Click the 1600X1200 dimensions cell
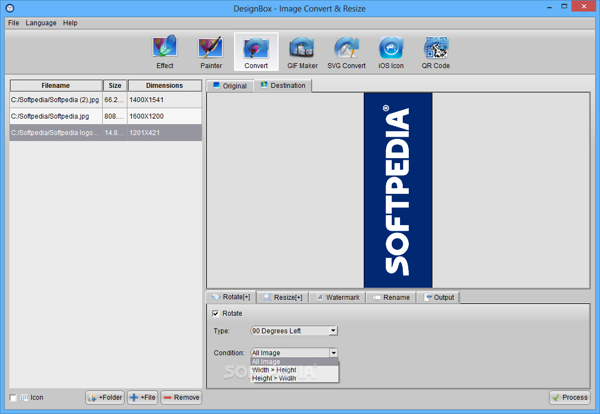The image size is (600, 414). coord(164,116)
